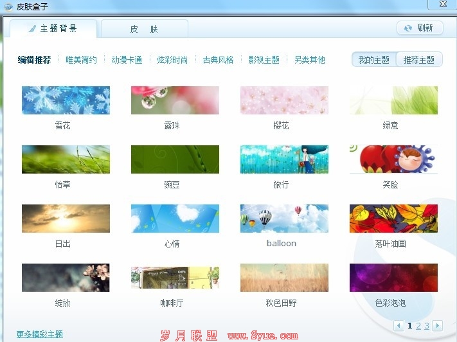Switch to the 主题背景 tab

(53, 28)
